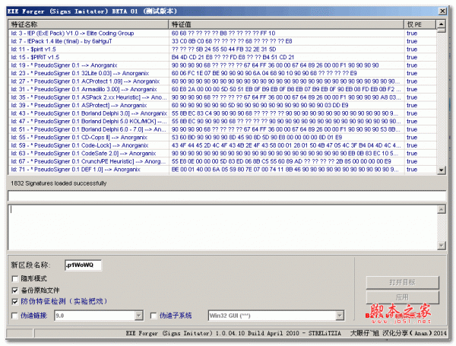Toggle the 隐形模式 checkbox
This screenshot has height=346, width=456.
(15, 279)
